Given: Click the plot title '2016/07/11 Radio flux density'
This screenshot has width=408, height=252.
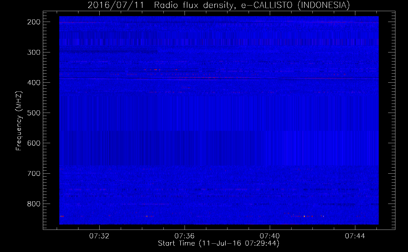Looking at the screenshot, I should tap(219, 5).
